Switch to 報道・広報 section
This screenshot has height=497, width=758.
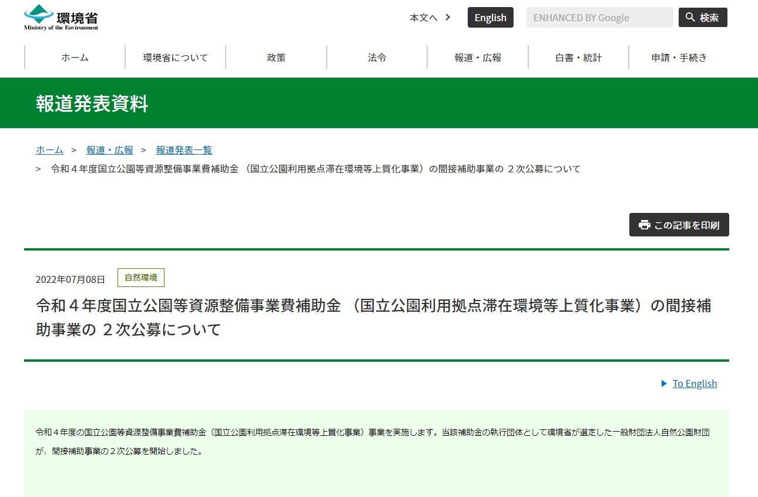[478, 57]
